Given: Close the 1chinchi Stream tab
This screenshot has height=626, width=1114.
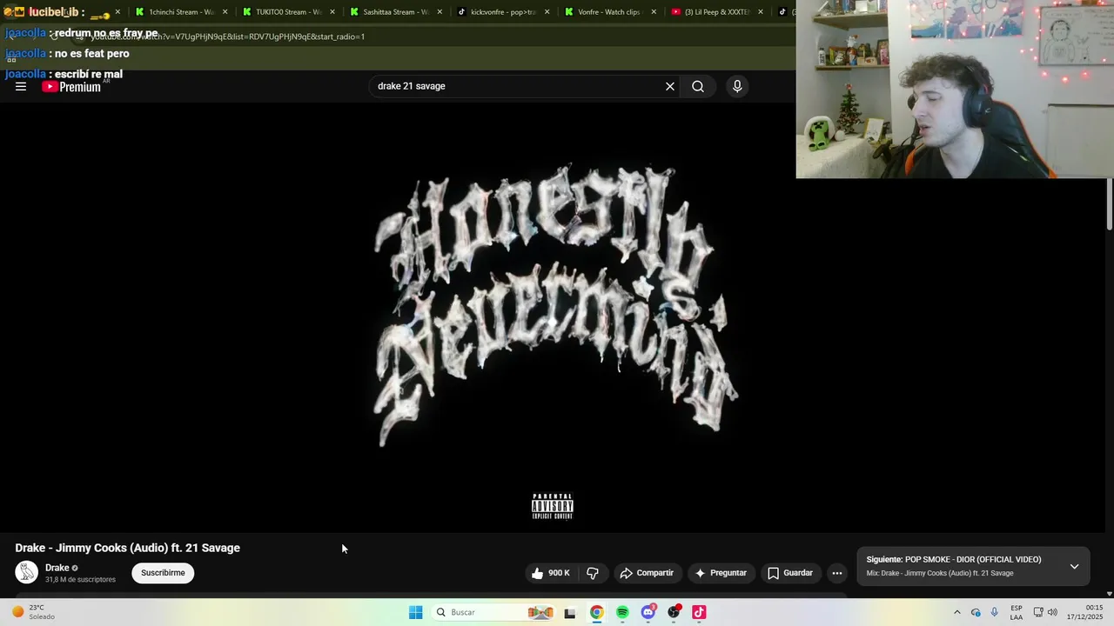Looking at the screenshot, I should (225, 12).
